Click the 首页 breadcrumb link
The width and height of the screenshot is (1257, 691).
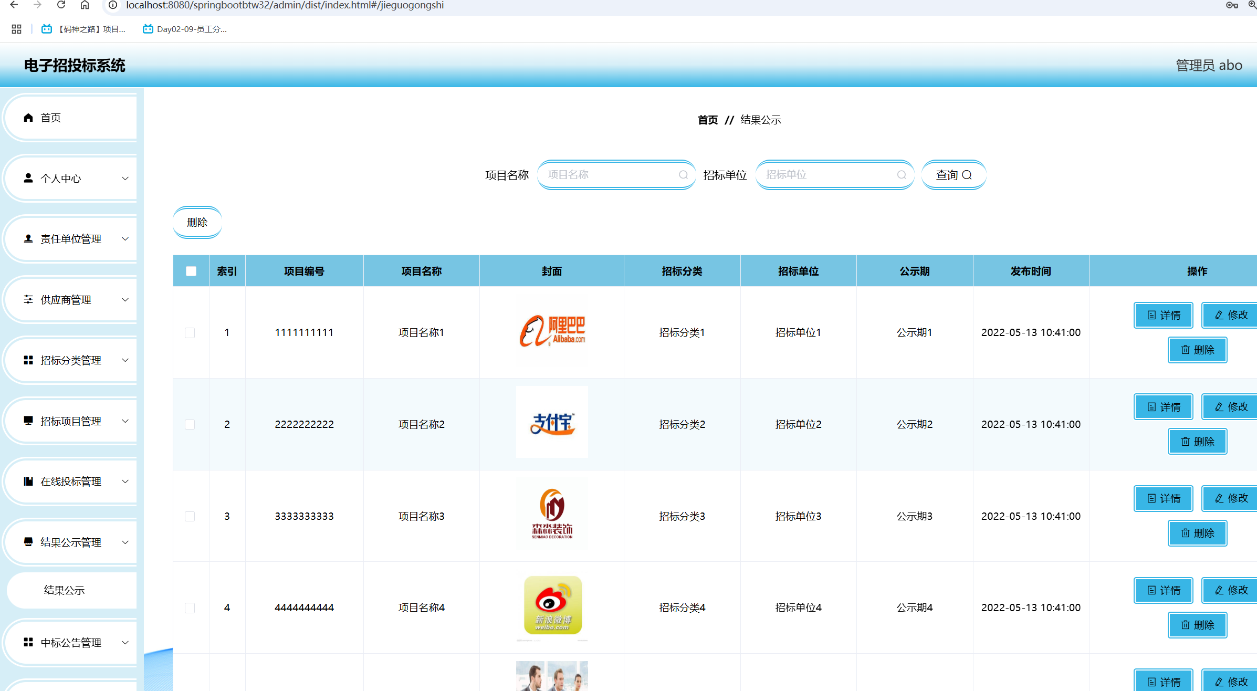[x=708, y=120]
